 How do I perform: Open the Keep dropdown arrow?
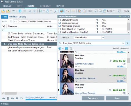pos(114,11)
